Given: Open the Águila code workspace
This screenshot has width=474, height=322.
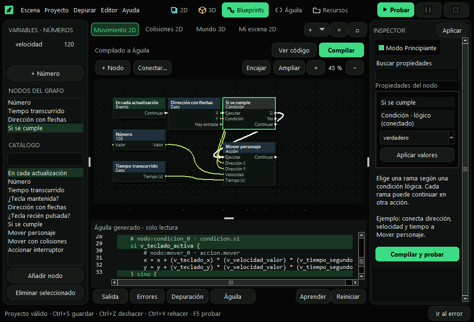Looking at the screenshot, I should [x=289, y=10].
